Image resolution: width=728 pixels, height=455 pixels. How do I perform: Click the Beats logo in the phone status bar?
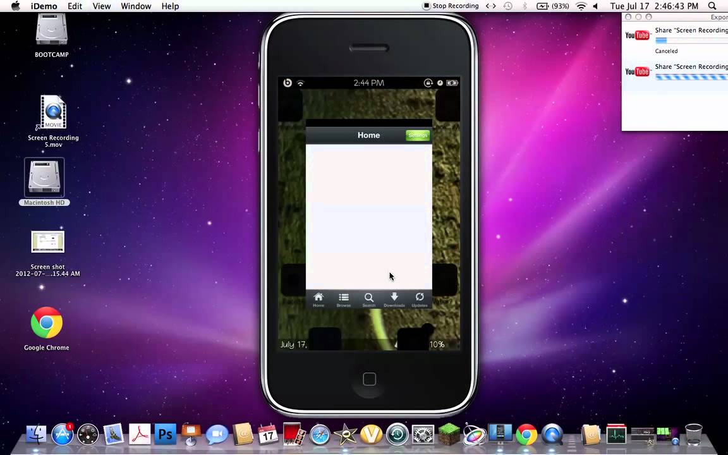click(x=288, y=83)
